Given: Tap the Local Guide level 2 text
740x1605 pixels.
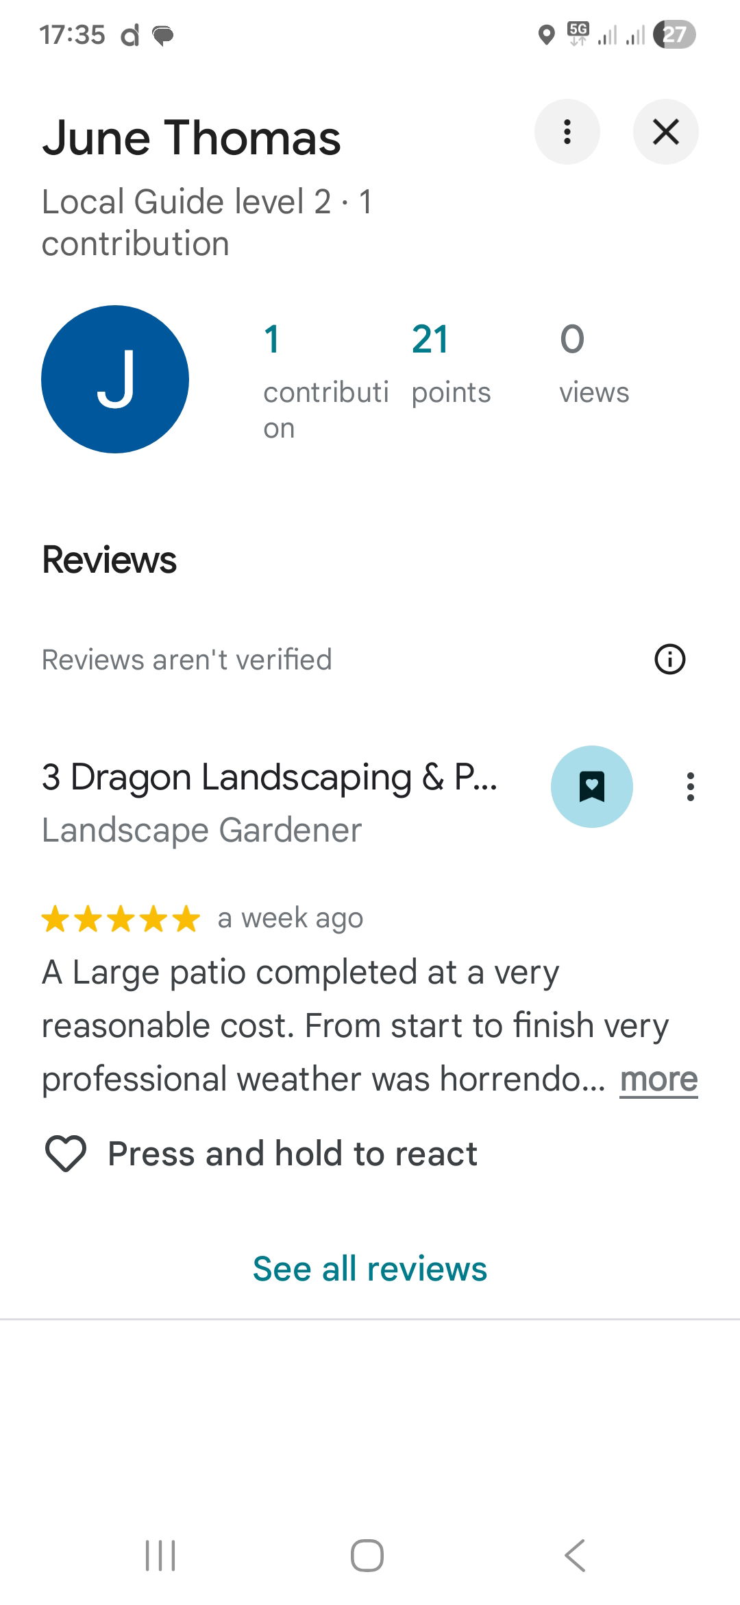Looking at the screenshot, I should (x=186, y=202).
